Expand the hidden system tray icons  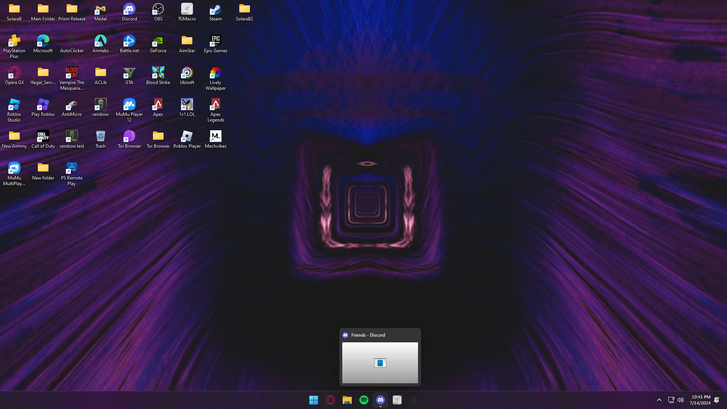point(659,400)
